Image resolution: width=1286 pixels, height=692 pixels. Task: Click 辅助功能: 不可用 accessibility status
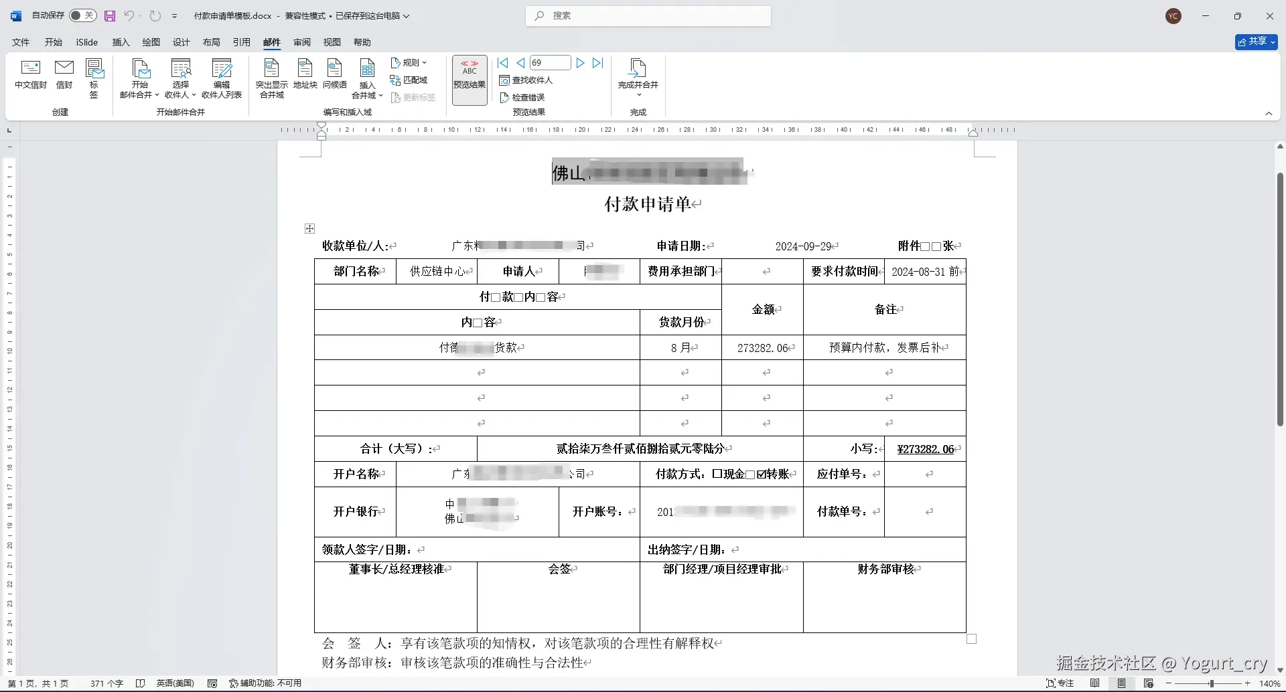(265, 683)
